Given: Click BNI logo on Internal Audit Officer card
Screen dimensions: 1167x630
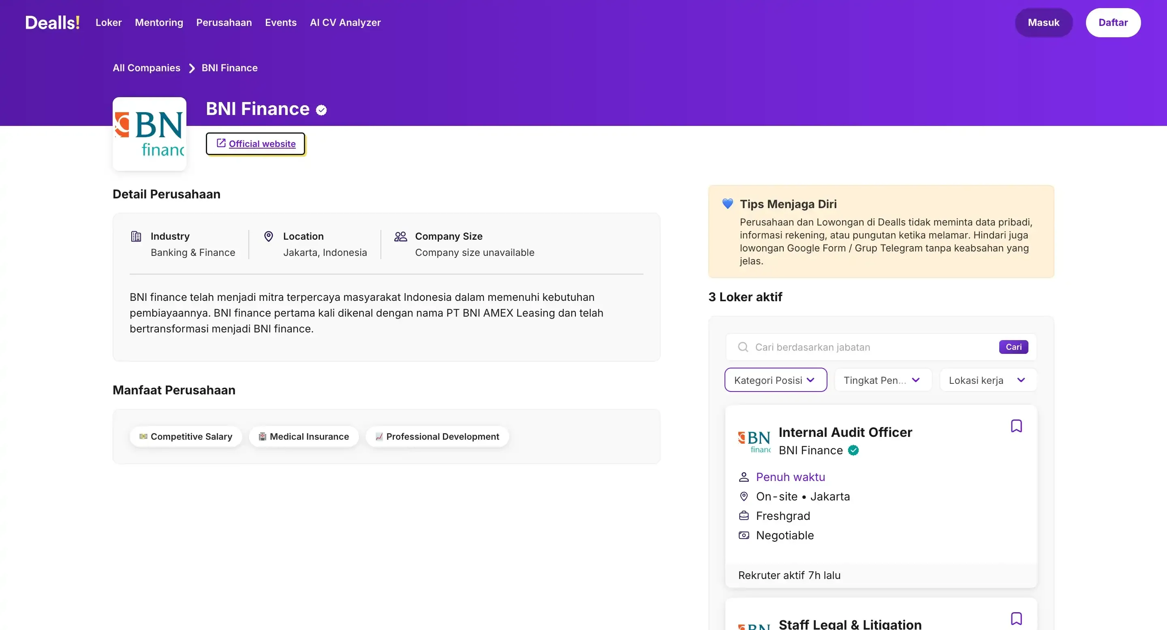Looking at the screenshot, I should 754,441.
